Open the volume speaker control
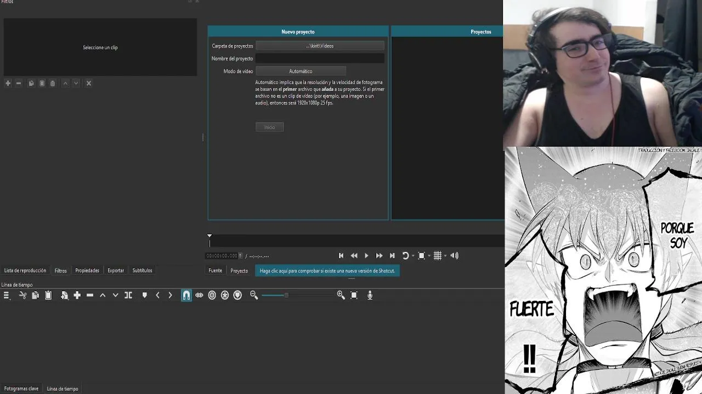This screenshot has height=394, width=702. point(454,256)
